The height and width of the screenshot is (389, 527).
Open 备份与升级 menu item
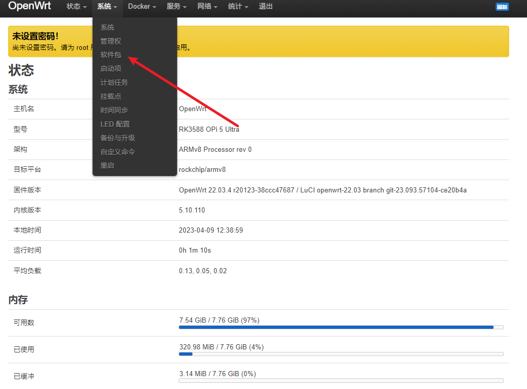pyautogui.click(x=117, y=138)
